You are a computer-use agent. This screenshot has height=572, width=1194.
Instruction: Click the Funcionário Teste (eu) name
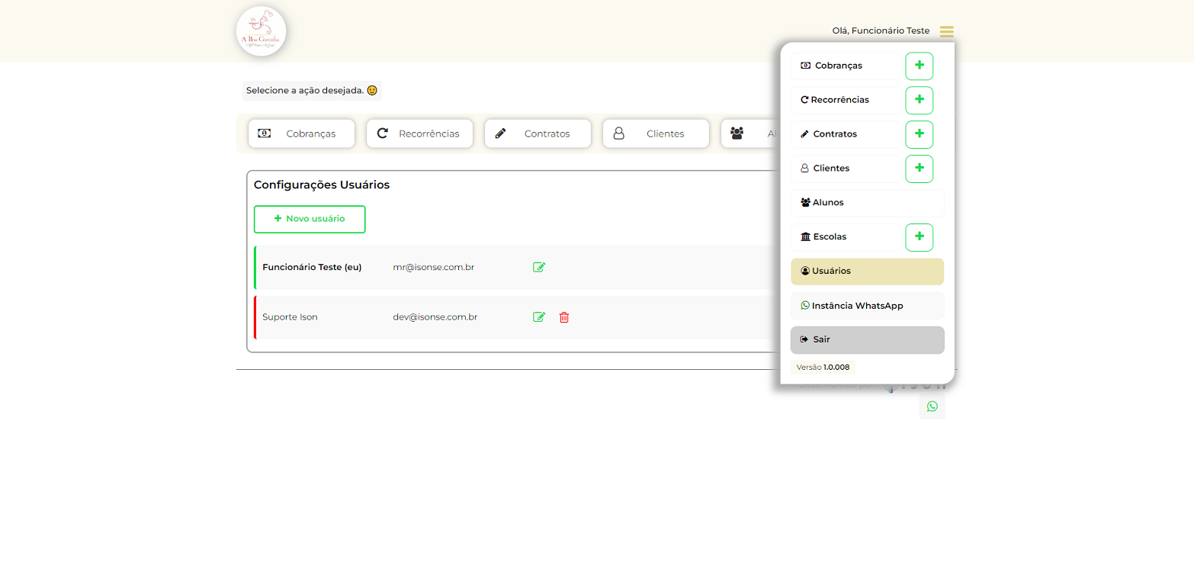click(x=312, y=268)
